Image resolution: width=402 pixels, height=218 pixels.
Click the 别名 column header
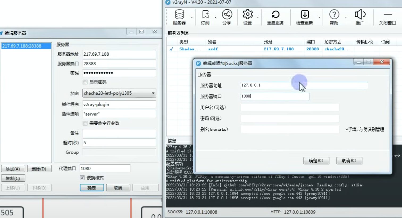[x=212, y=42]
